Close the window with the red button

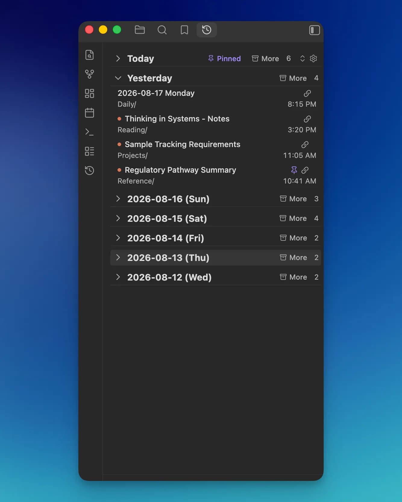pyautogui.click(x=89, y=30)
